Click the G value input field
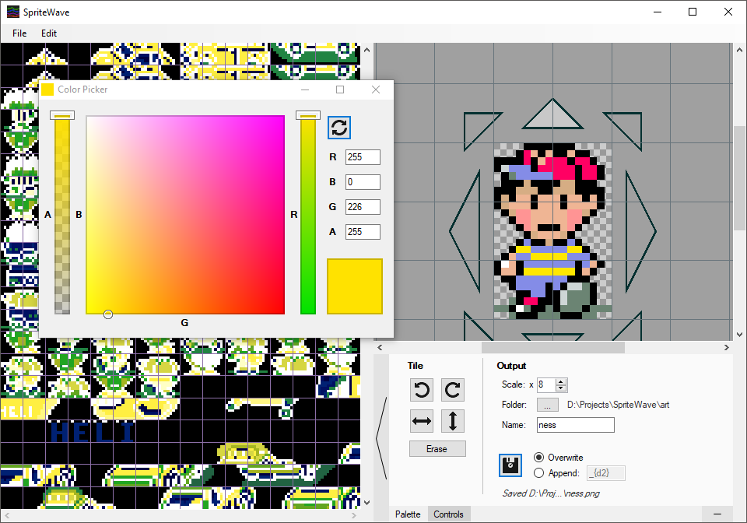Viewport: 747px width, 523px height. point(363,207)
